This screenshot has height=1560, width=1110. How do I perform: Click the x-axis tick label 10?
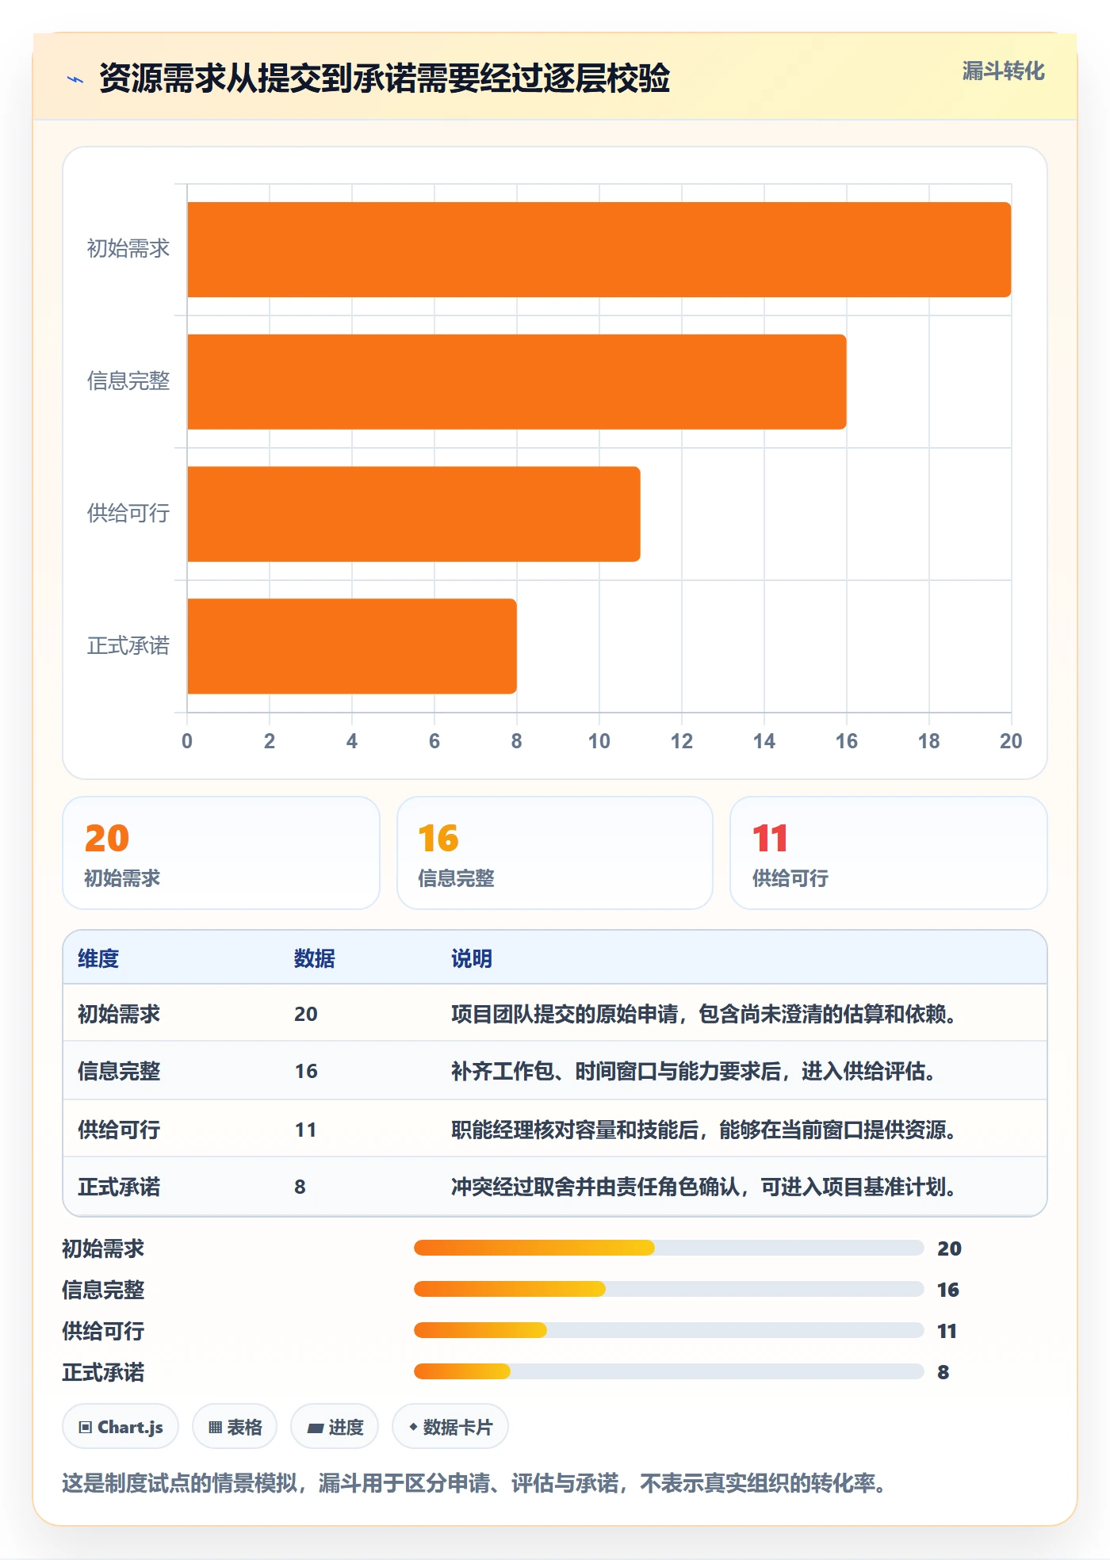[599, 741]
